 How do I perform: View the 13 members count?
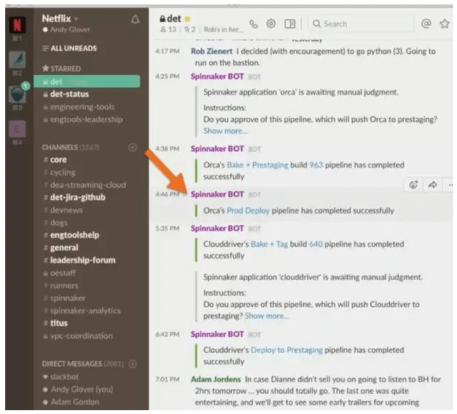[168, 29]
